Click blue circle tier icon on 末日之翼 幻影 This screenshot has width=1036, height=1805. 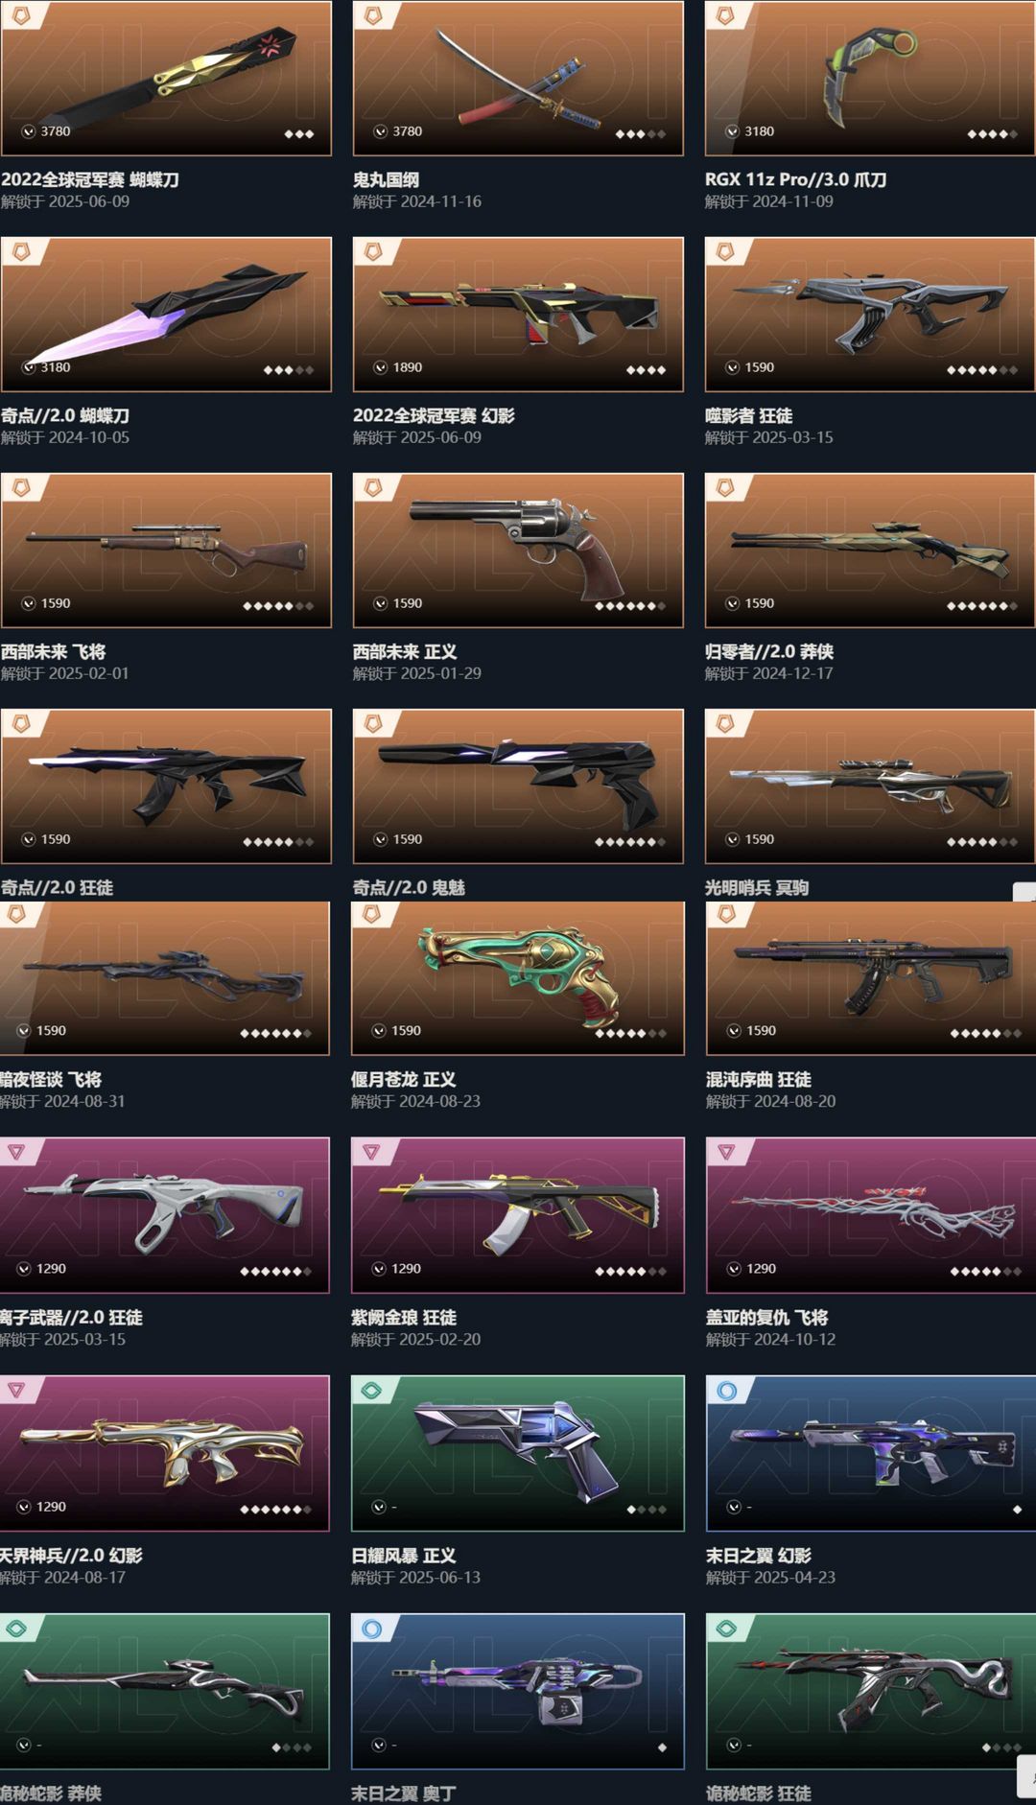pyautogui.click(x=727, y=1390)
